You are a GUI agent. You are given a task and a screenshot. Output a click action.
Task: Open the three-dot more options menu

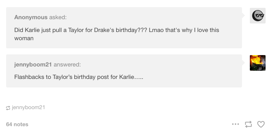(236, 124)
